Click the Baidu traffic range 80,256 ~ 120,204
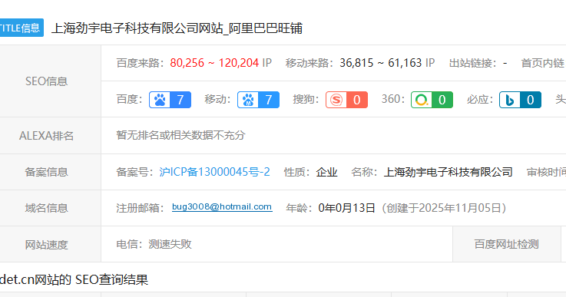The image size is (566, 297). (x=214, y=63)
